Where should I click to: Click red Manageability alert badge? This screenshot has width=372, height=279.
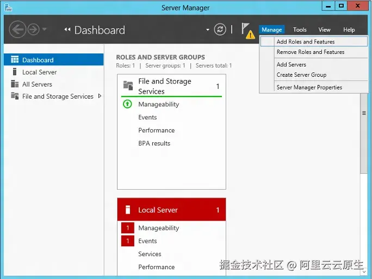128,228
